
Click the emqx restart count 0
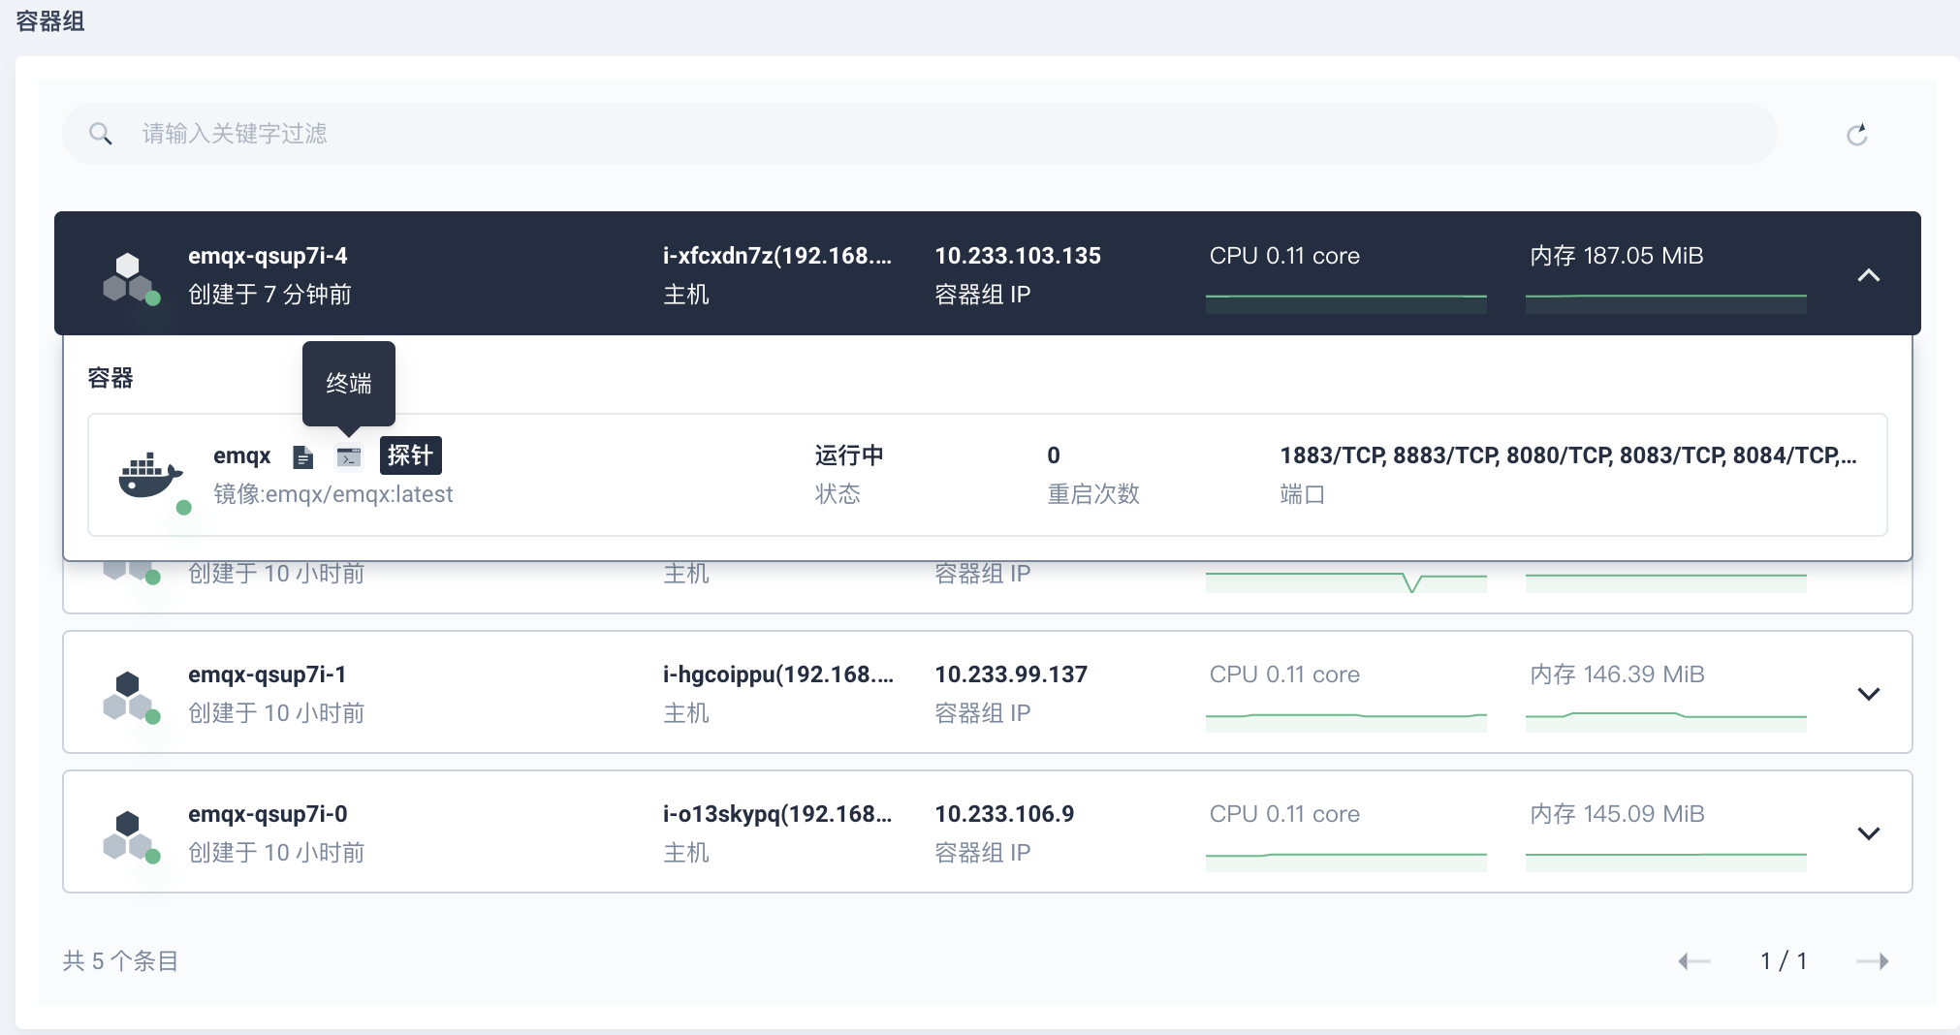tap(1054, 455)
